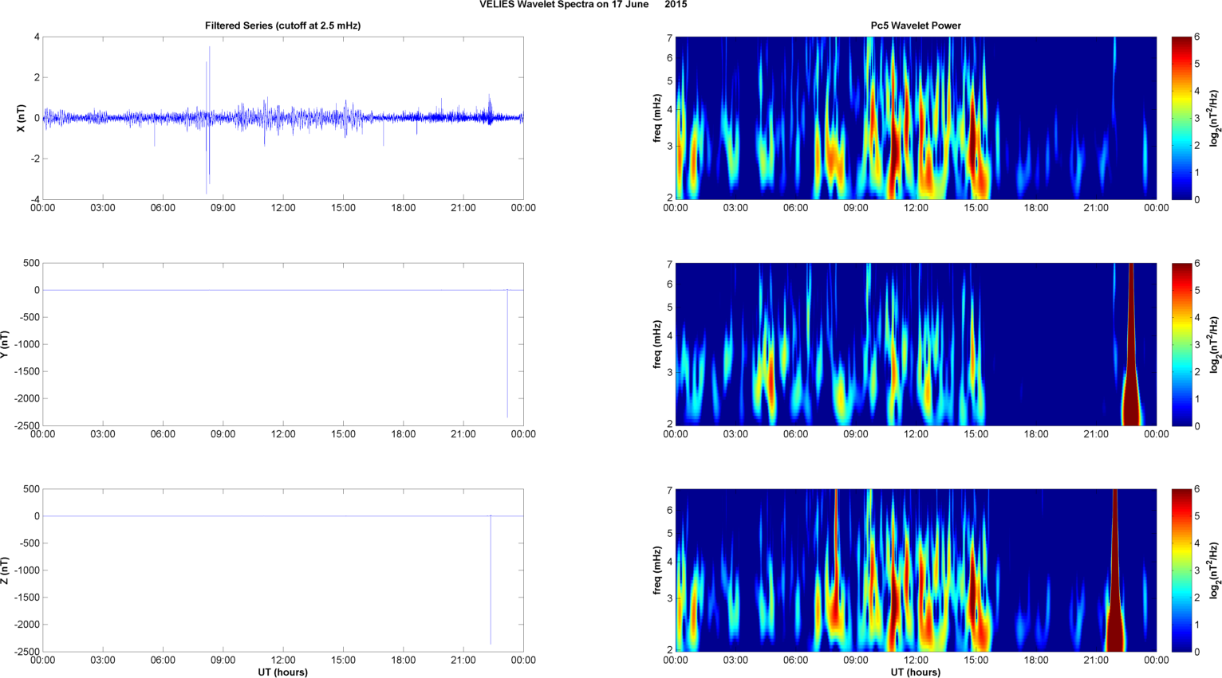The height and width of the screenshot is (678, 1222).
Task: Click the "-2500" tick on the Z (nT) axis
Action: [27, 652]
